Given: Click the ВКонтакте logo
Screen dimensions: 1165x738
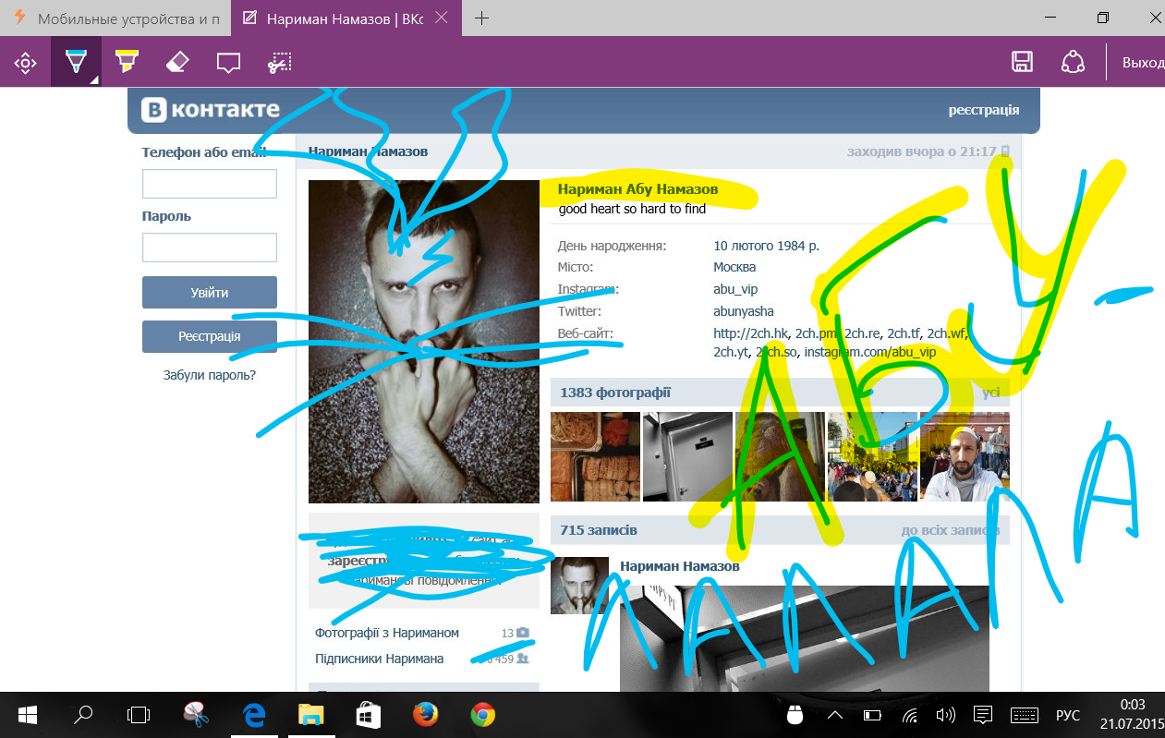Looking at the screenshot, I should coord(210,110).
